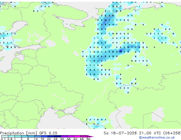
Task: Click the '0.1' label under the legend
Action: tap(3, 139)
